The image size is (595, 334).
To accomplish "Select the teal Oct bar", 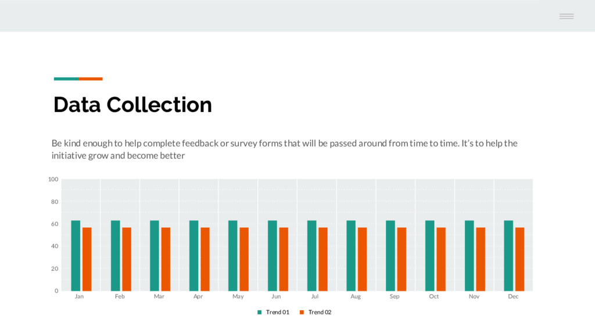I will 429,256.
